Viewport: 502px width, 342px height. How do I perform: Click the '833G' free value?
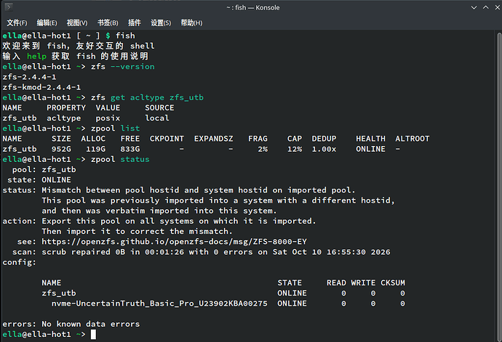(130, 149)
